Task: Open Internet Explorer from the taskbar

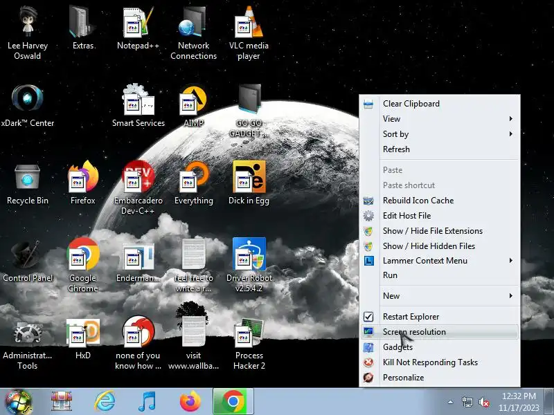Action: point(105,402)
